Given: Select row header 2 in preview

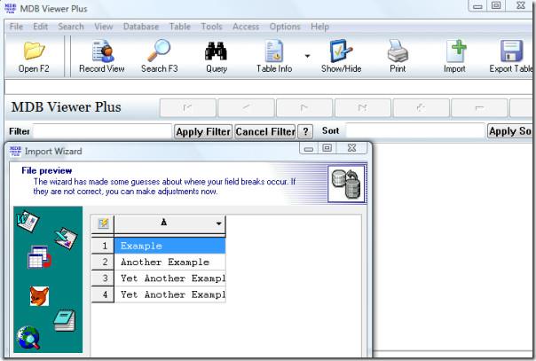Looking at the screenshot, I should pyautogui.click(x=103, y=263).
